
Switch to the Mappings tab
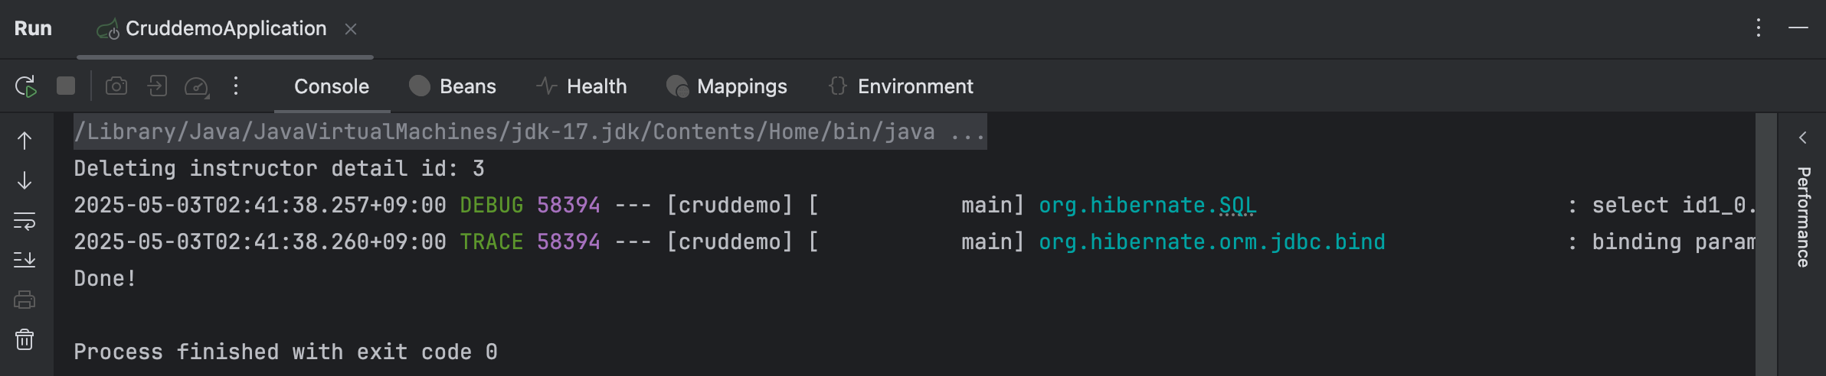click(727, 86)
